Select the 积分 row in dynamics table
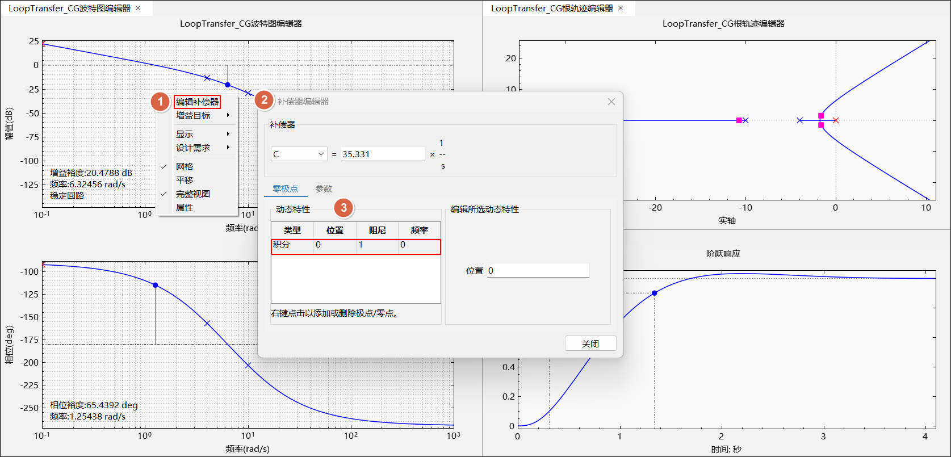The width and height of the screenshot is (951, 457). coord(355,246)
